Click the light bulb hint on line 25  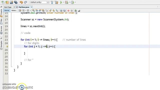coord(7,46)
